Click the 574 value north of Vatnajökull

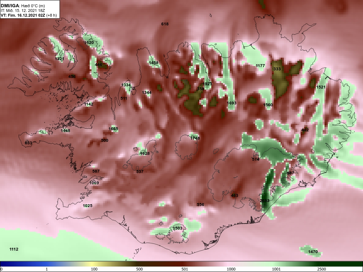click(256, 159)
